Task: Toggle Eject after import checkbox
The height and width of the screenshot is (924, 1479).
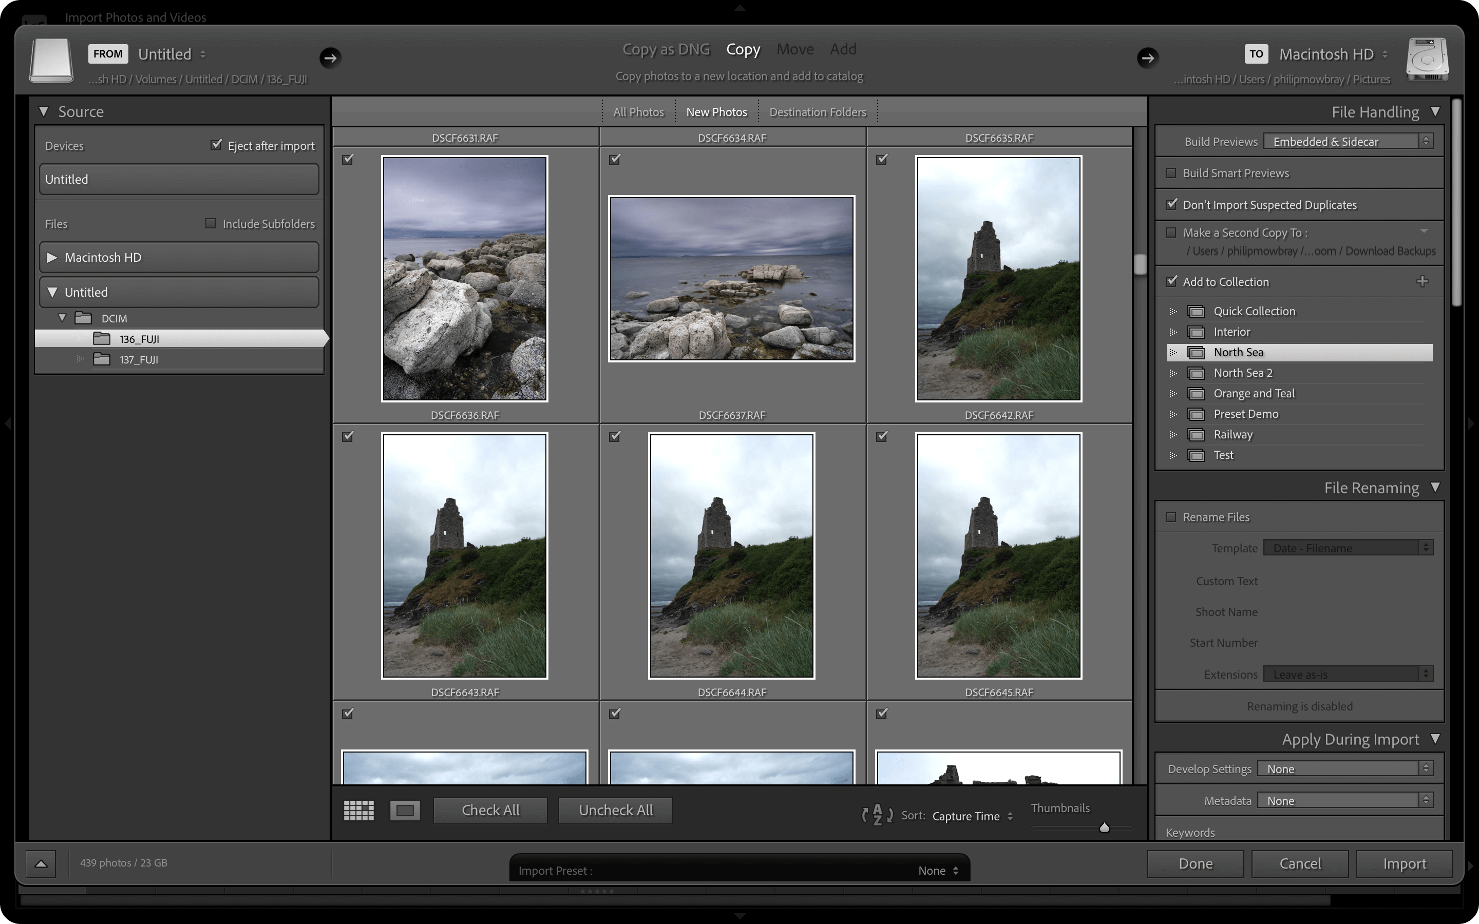Action: 216,145
